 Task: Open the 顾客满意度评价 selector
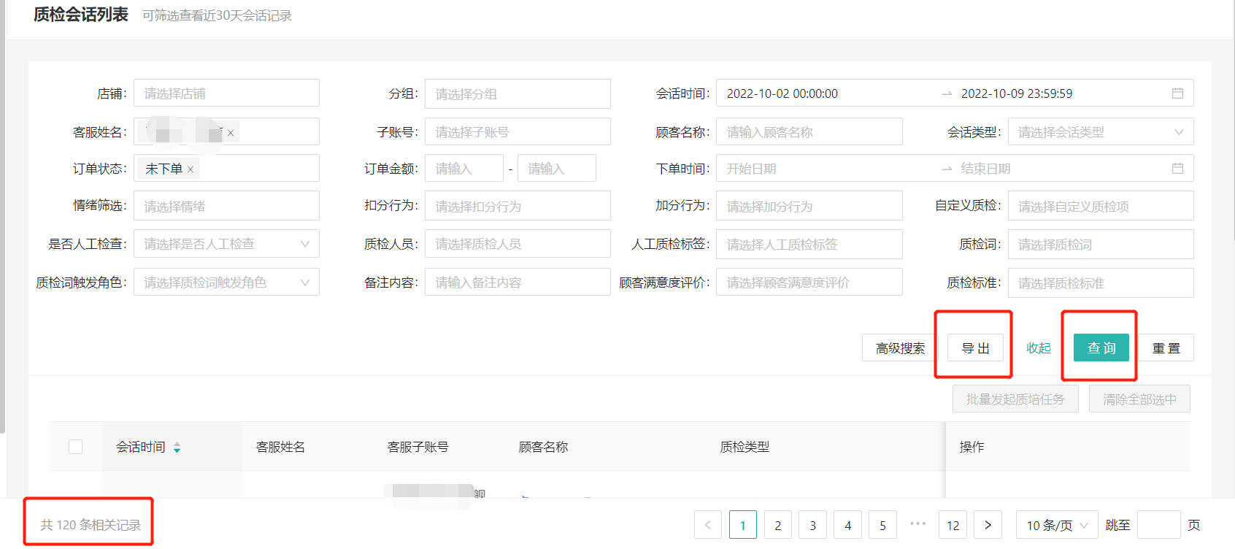(809, 283)
